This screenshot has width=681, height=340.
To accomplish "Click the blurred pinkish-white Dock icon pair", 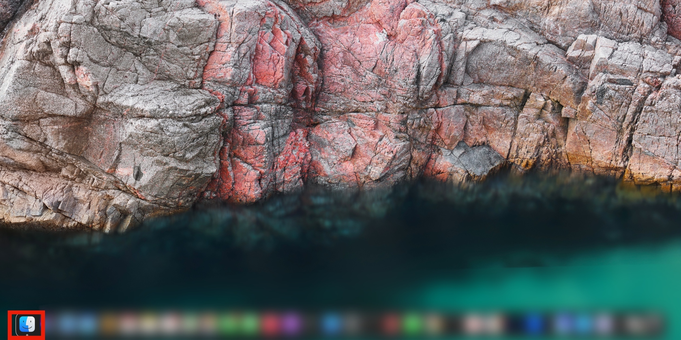I will tap(482, 324).
